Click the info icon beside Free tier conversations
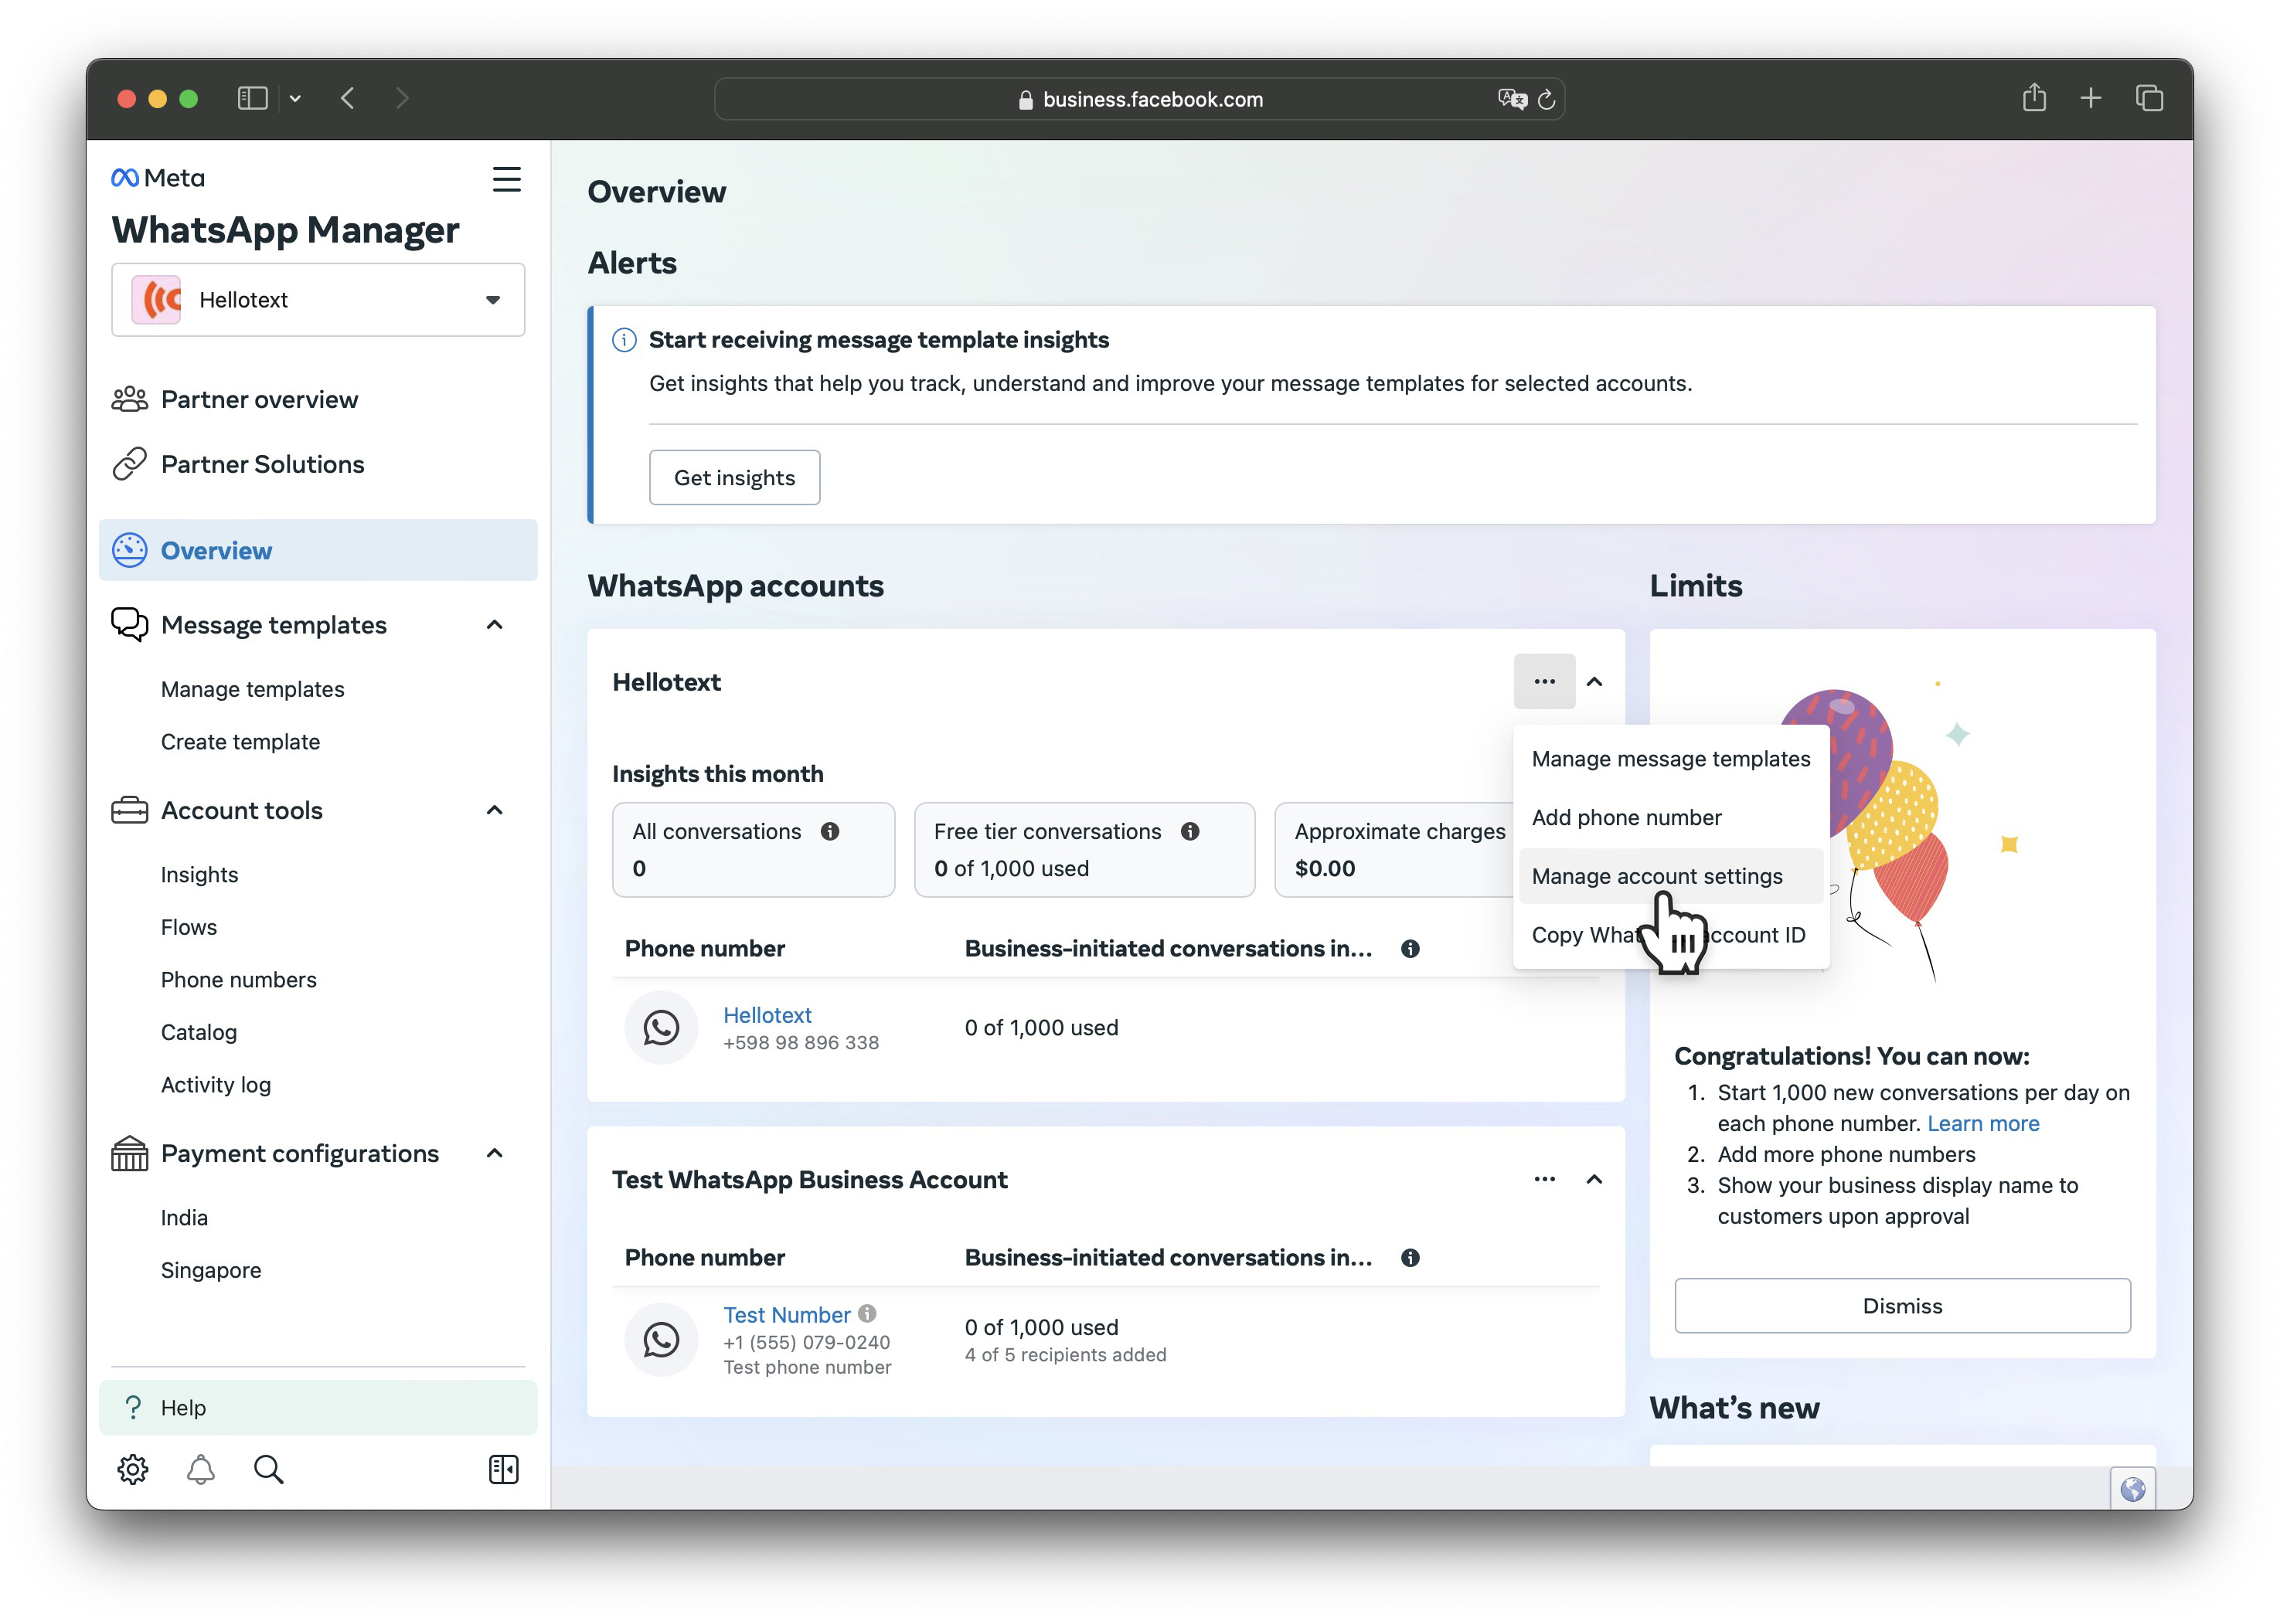2280x1624 pixels. tap(1190, 831)
